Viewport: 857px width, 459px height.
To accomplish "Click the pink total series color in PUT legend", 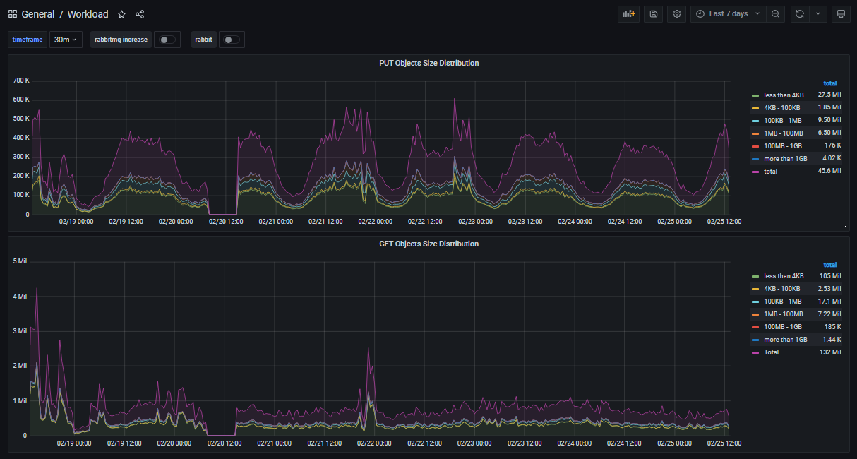I will [755, 172].
